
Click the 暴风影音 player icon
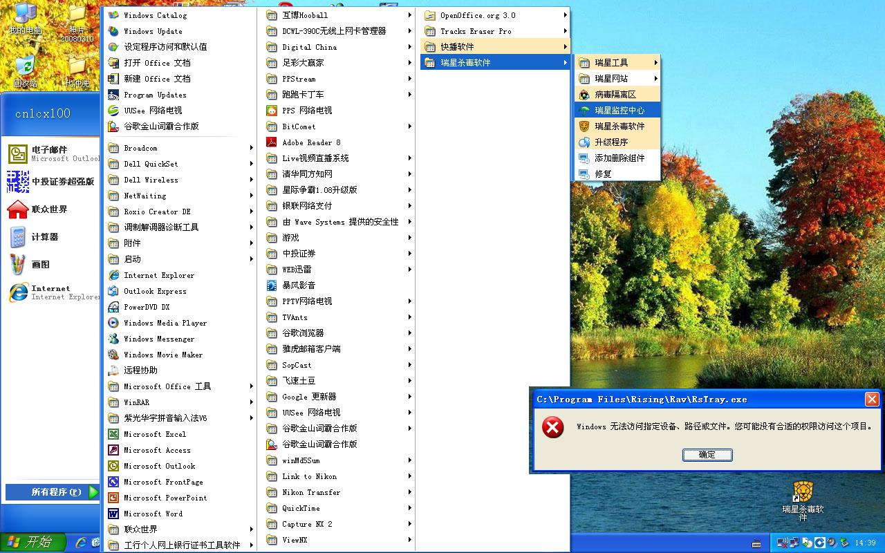coord(272,285)
